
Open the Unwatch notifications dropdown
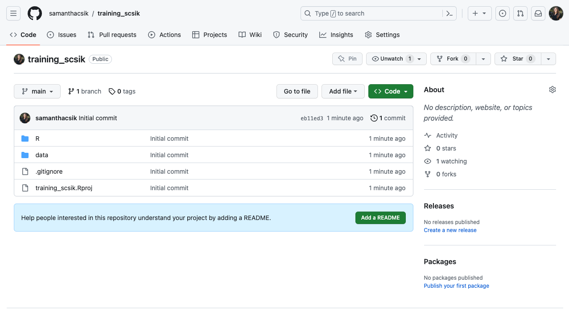pyautogui.click(x=396, y=59)
